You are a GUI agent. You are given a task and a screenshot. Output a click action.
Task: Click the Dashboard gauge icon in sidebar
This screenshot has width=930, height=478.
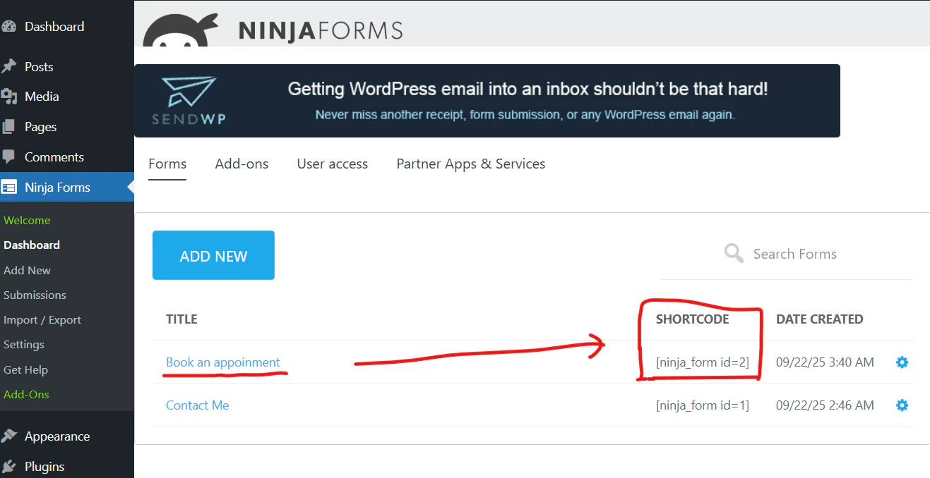pyautogui.click(x=8, y=27)
